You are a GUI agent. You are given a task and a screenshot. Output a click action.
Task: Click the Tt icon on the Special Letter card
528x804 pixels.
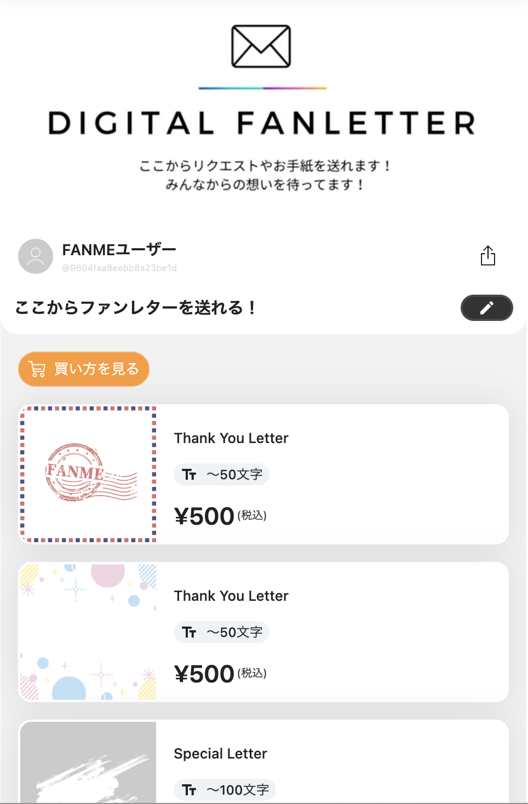190,790
